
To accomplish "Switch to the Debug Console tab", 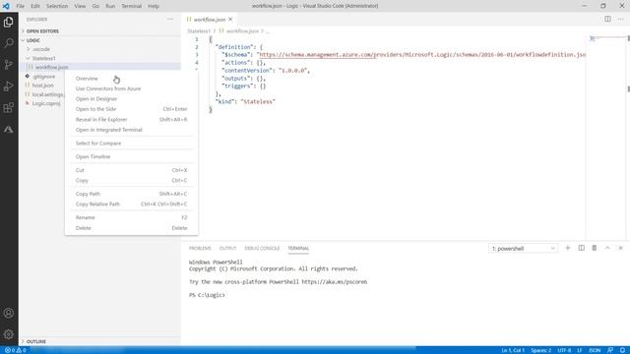I will point(262,248).
